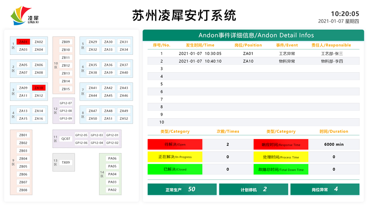Select station GP12-07 in zone 12

[x=66, y=103]
